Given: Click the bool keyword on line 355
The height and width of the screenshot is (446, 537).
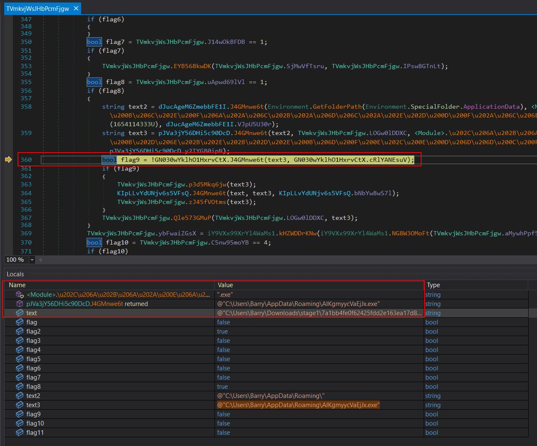Looking at the screenshot, I should click(94, 82).
